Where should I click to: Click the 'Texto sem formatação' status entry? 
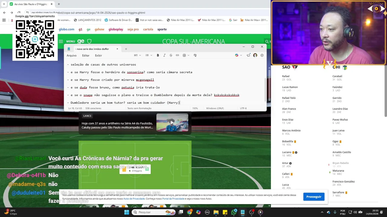click(x=139, y=108)
